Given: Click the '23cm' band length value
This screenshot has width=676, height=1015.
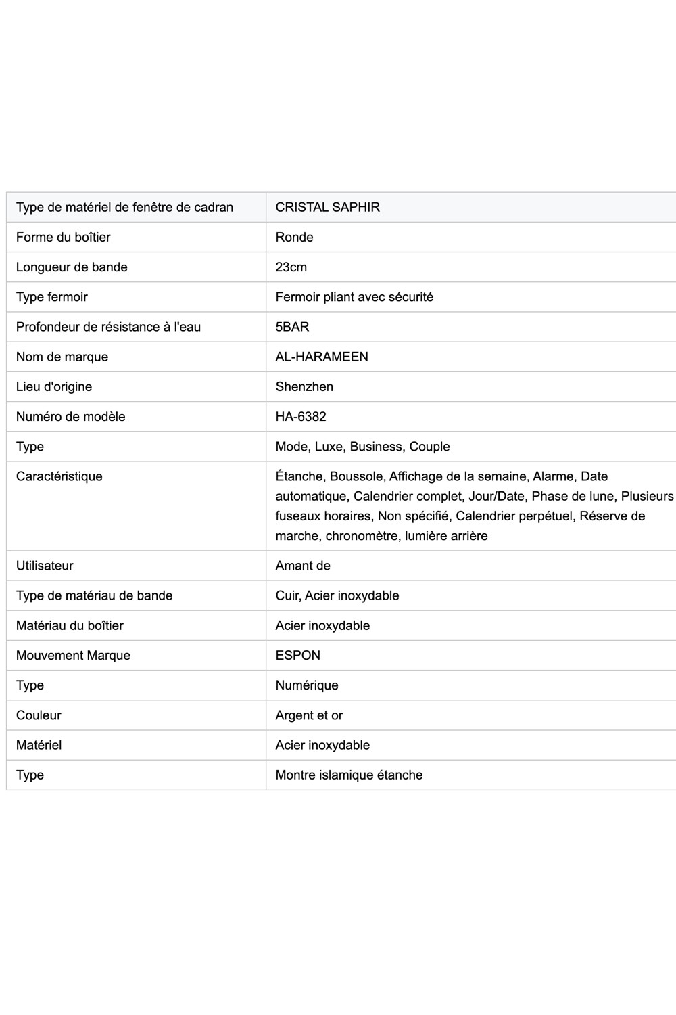Looking at the screenshot, I should (x=291, y=267).
